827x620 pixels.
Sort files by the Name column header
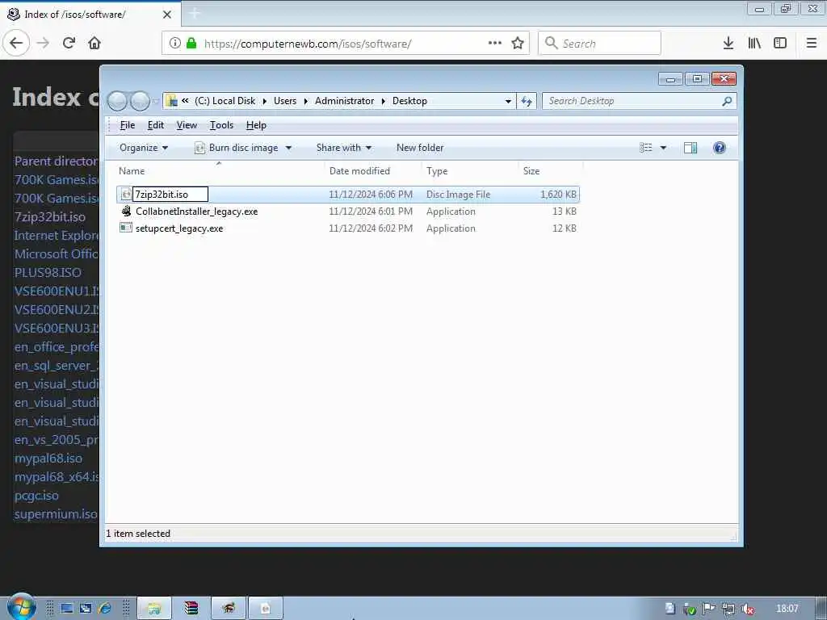click(x=219, y=171)
